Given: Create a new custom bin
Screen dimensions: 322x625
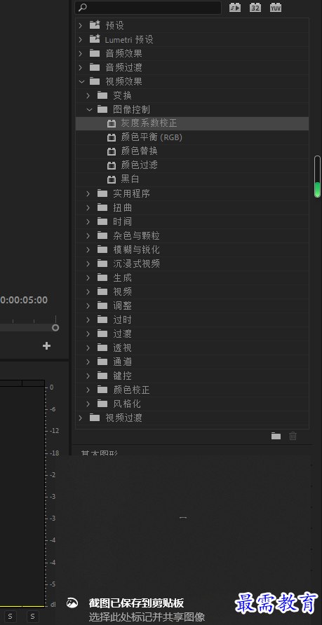Looking at the screenshot, I should pos(276,436).
